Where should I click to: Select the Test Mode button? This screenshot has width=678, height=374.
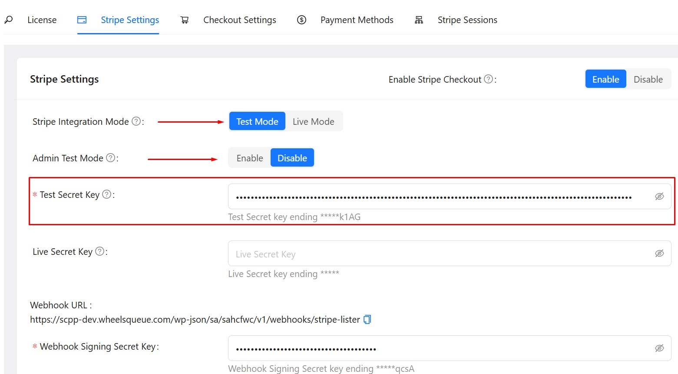[257, 122]
